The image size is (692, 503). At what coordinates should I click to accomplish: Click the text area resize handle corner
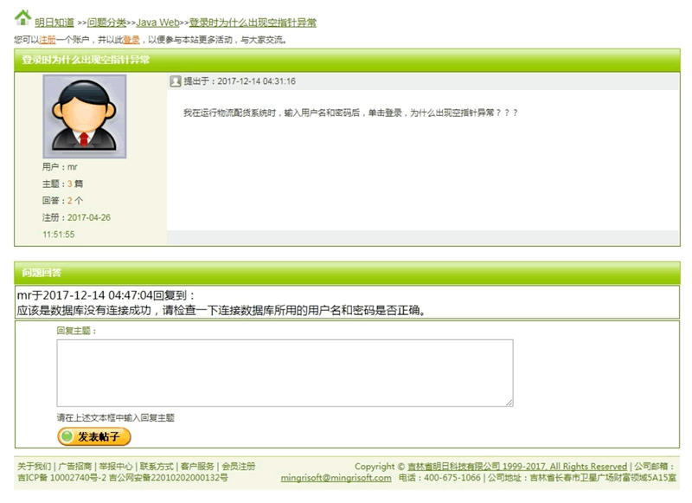pos(509,403)
